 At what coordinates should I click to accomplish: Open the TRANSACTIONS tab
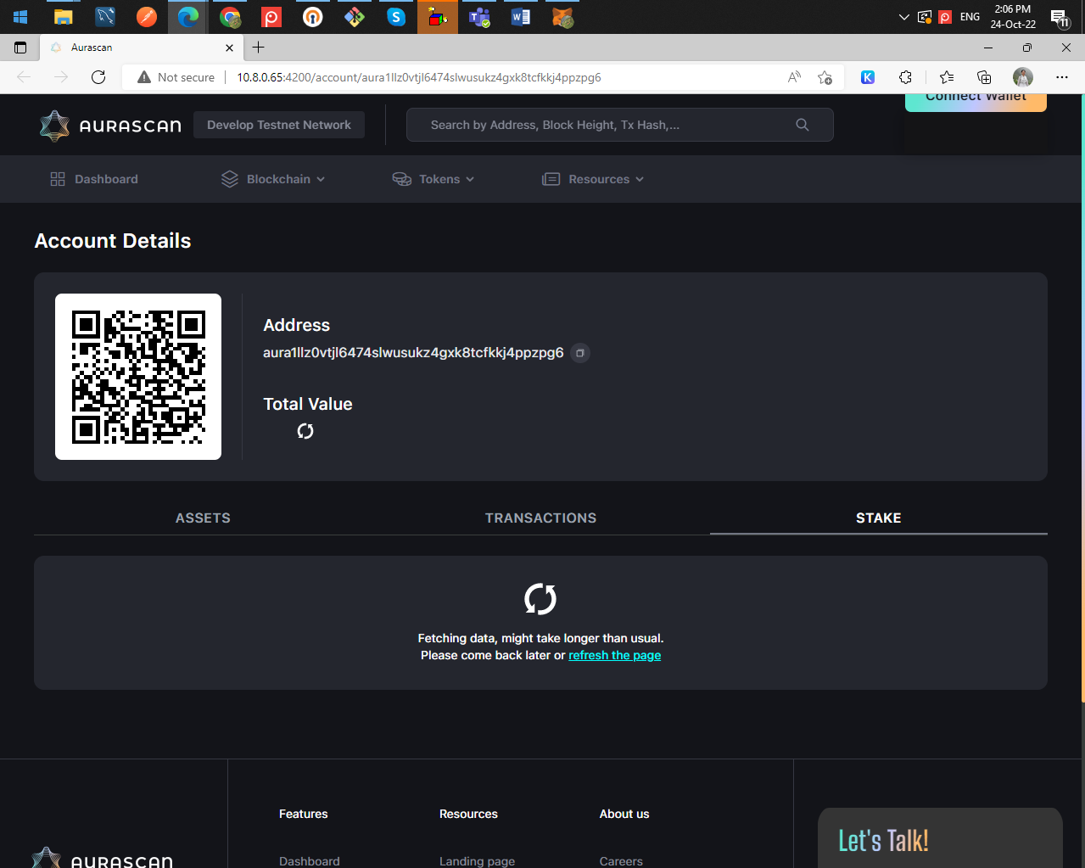[540, 518]
